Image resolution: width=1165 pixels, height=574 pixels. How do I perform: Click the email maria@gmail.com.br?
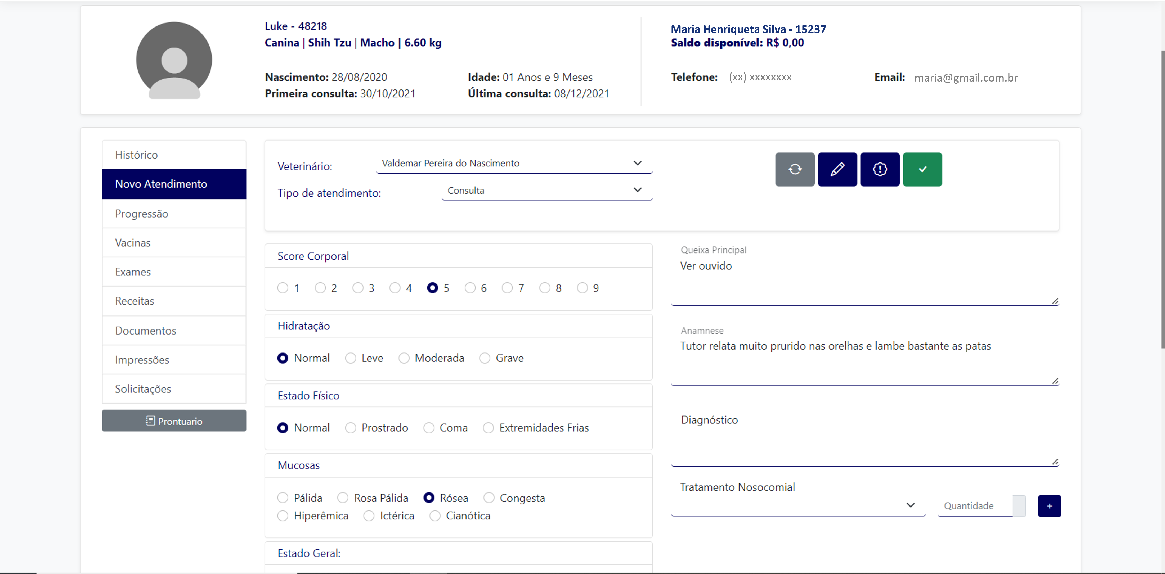tap(966, 78)
